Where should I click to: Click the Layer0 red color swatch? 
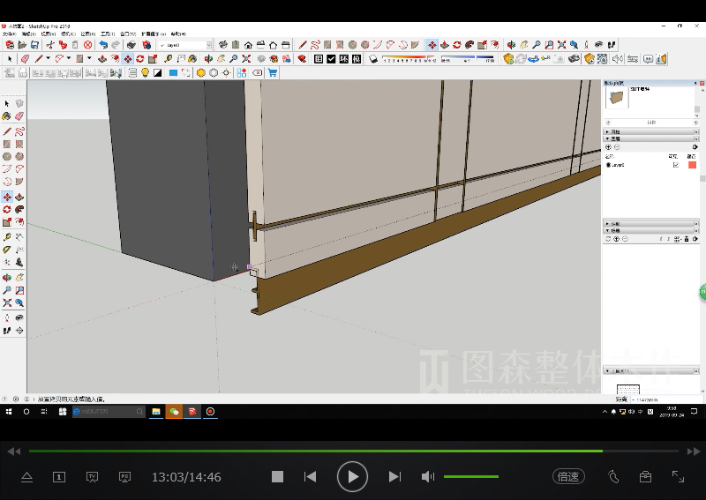coord(692,165)
